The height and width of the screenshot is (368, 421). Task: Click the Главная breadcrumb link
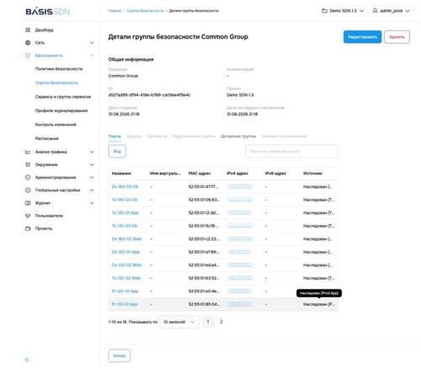coord(115,11)
